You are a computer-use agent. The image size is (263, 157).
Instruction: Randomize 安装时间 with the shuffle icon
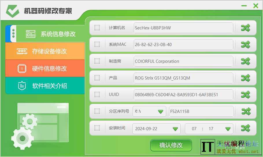pos(245,128)
